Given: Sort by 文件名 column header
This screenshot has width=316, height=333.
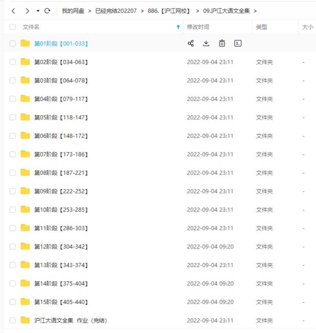Looking at the screenshot, I should [31, 27].
